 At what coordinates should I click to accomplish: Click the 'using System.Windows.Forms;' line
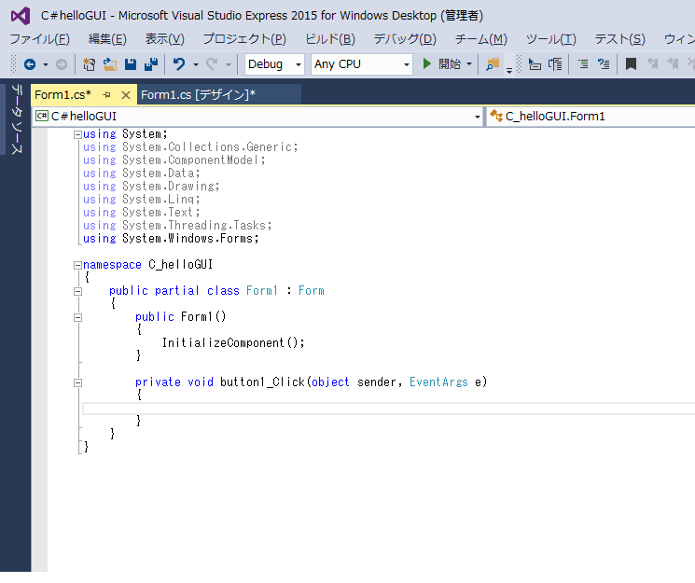pos(171,239)
